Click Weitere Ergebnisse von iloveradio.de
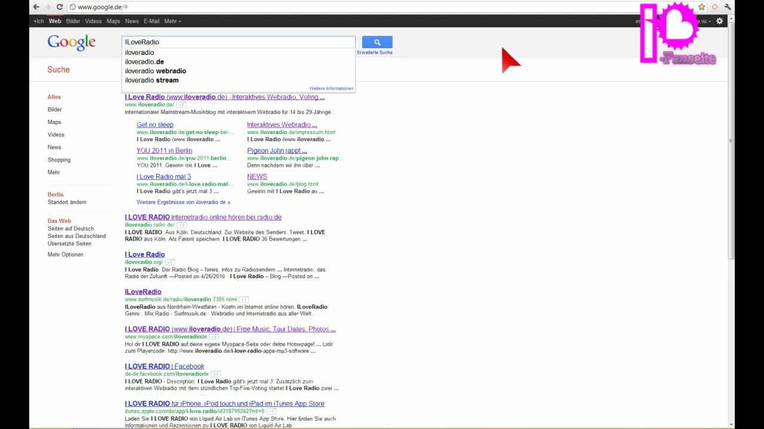Screen dimensions: 764x429 click(x=183, y=202)
